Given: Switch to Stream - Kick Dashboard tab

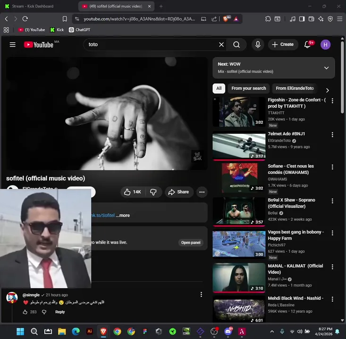Looking at the screenshot, I should 33,6.
